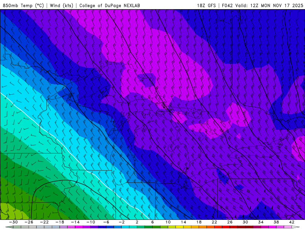
Task: Click the grey-green arrow tip at colorbar's left end
Action: tap(9, 227)
